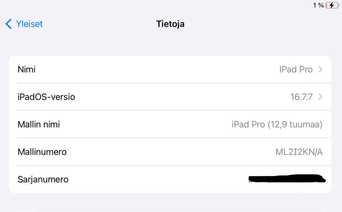Image resolution: width=342 pixels, height=212 pixels.
Task: Tap the back chevron arrow icon
Action: [9, 24]
